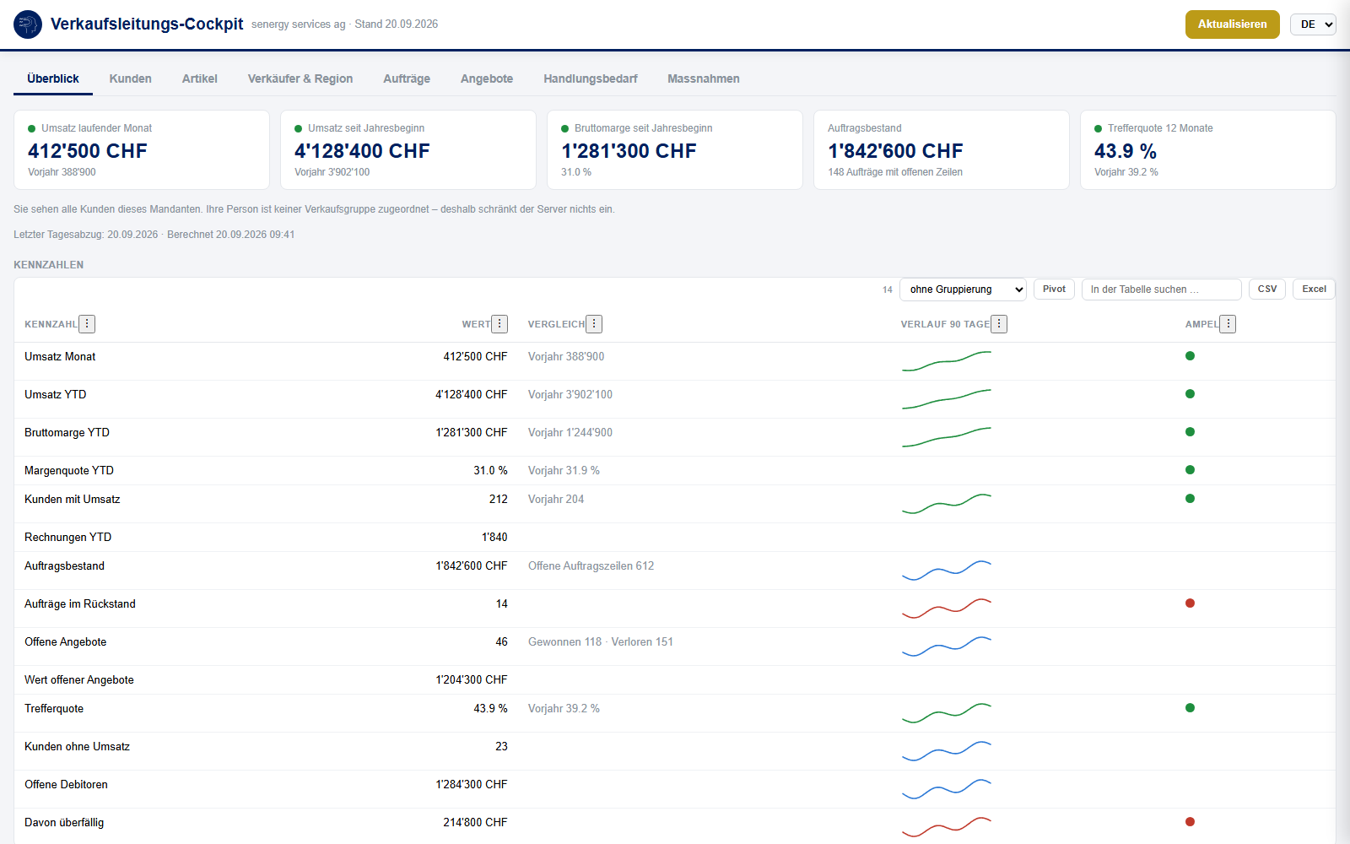Click the 'Umsatz seit Jahresbeginn' KPI card
This screenshot has height=844, width=1350.
coord(408,150)
